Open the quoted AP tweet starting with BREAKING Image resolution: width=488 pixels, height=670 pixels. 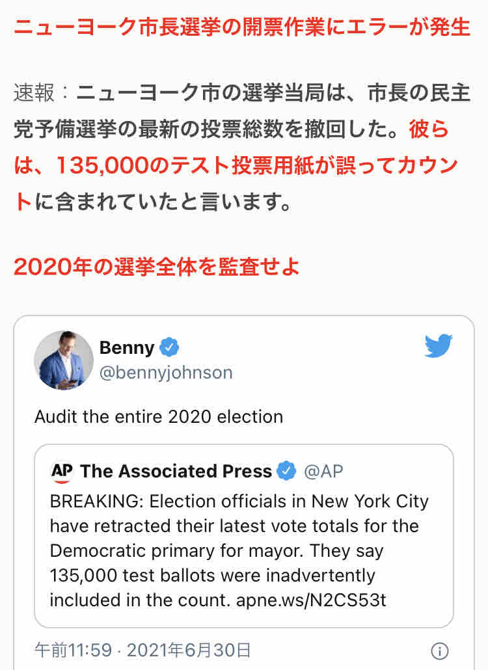pyautogui.click(x=243, y=536)
